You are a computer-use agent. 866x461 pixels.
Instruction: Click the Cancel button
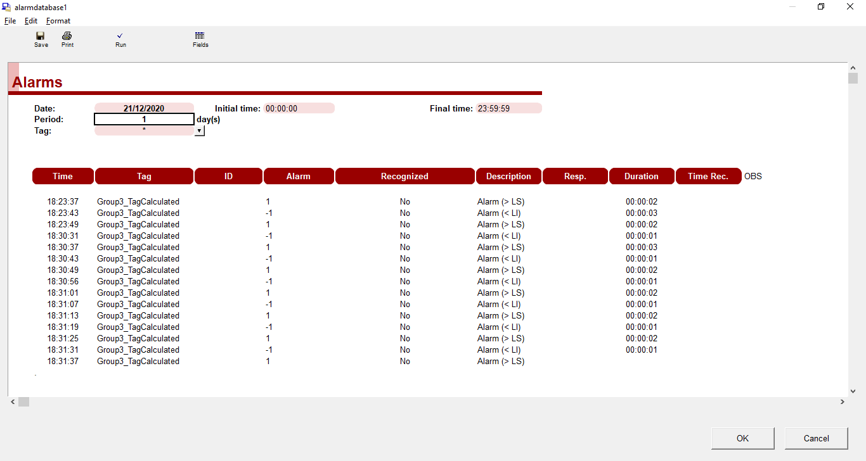816,438
